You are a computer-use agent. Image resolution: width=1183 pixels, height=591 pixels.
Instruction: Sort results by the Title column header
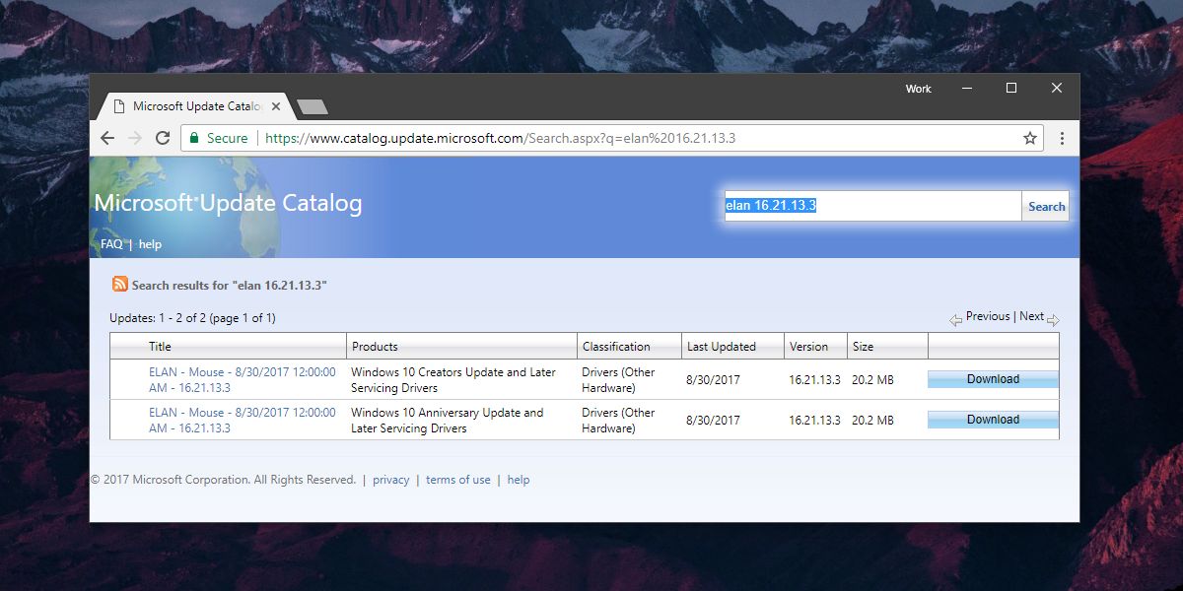(x=160, y=347)
